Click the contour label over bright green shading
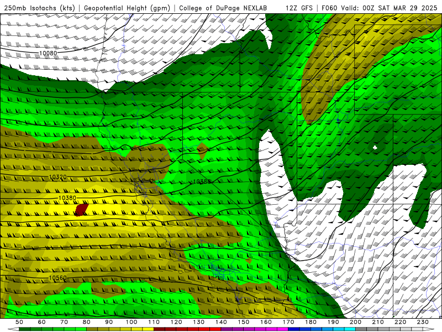The width and height of the screenshot is (442, 332). click(x=202, y=181)
